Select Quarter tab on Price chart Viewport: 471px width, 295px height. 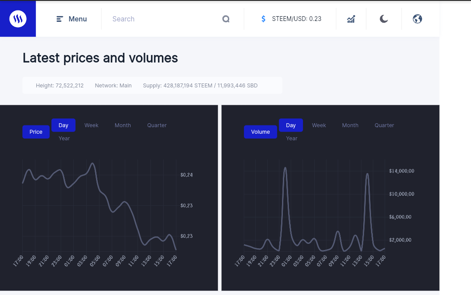(157, 125)
